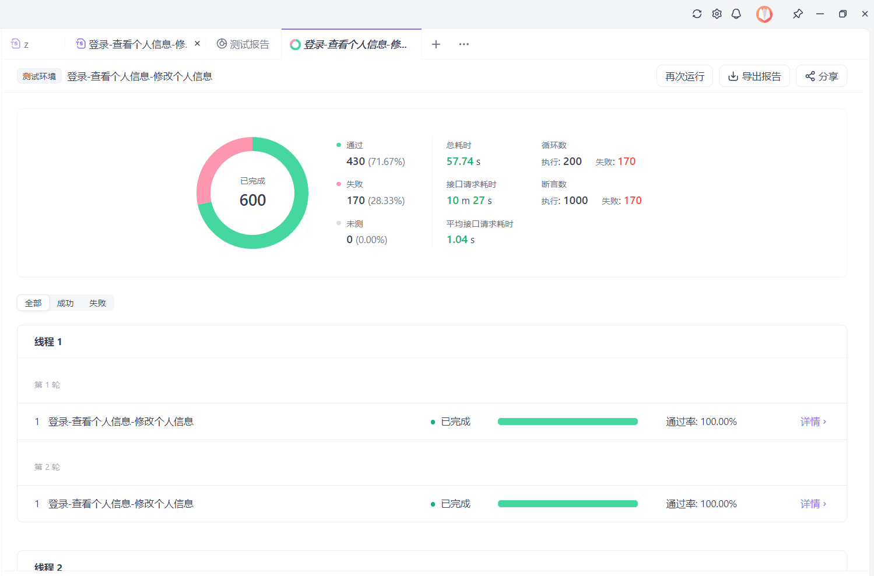Screen dimensions: 874x576
Task: Open settings gear icon
Action: (717, 14)
